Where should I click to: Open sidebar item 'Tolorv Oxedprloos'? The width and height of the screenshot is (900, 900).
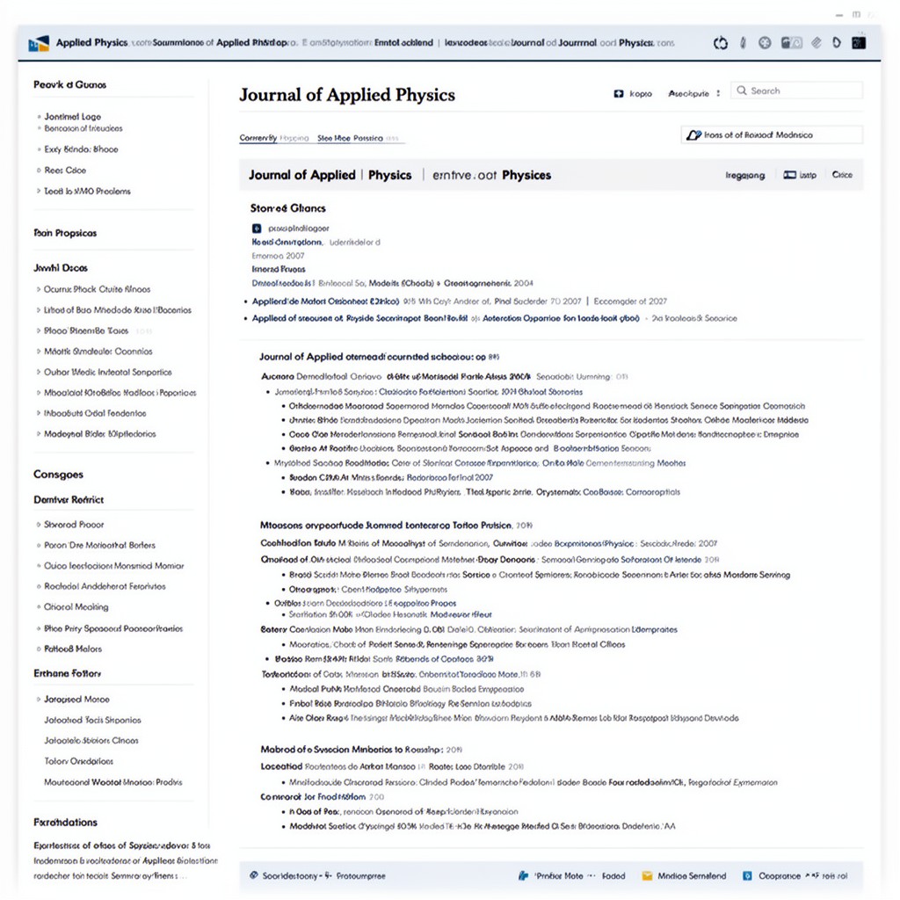point(78,761)
